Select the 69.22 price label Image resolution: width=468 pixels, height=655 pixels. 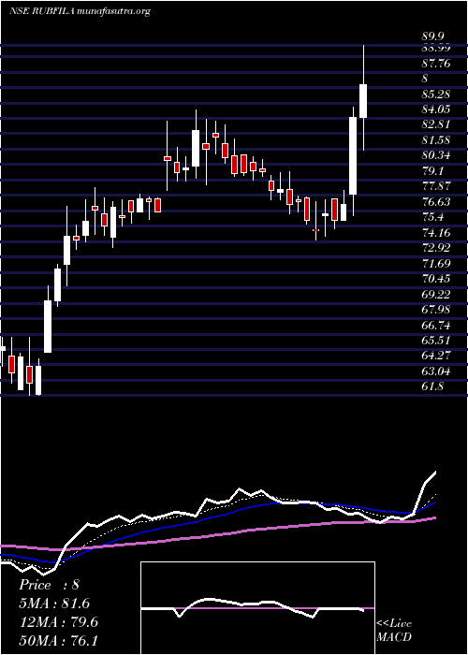coord(436,295)
